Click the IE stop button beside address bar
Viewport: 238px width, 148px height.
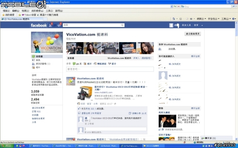pyautogui.click(x=178, y=7)
